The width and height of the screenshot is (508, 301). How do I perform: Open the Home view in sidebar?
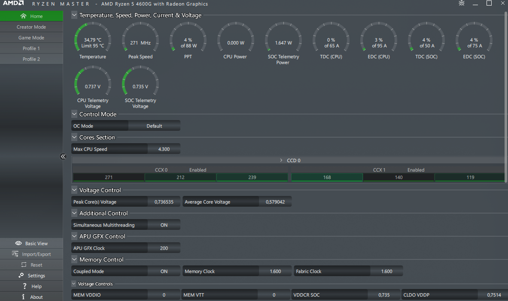tap(31, 16)
